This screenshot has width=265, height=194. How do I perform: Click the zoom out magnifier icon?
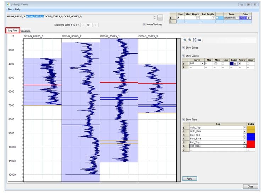click(190, 40)
